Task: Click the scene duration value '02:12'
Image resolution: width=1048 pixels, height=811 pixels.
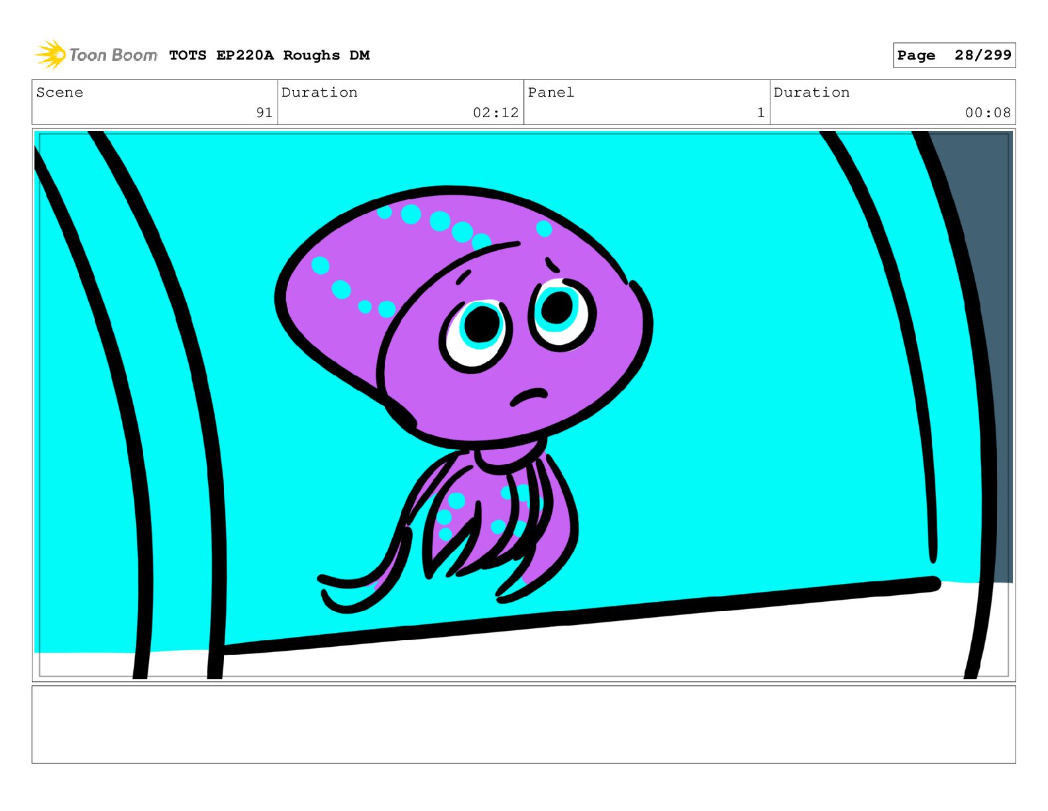Action: (496, 113)
